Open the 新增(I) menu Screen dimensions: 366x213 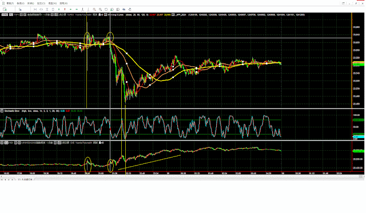[x=30, y=3]
